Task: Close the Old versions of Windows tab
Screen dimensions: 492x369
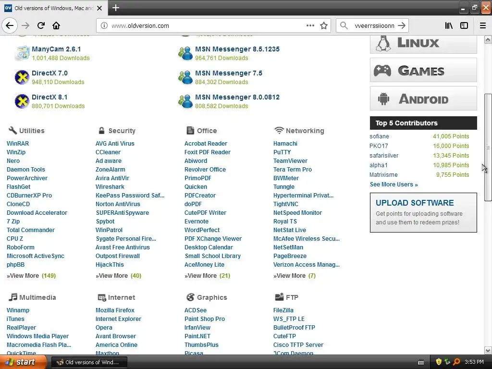Action: [99, 8]
